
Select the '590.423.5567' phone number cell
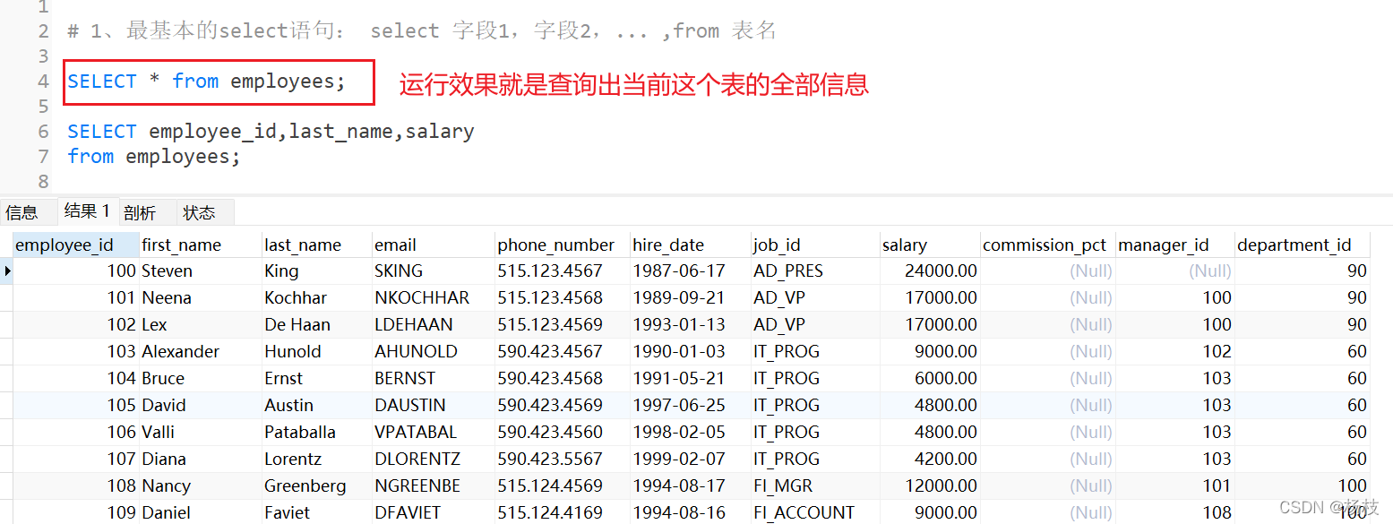[563, 459]
